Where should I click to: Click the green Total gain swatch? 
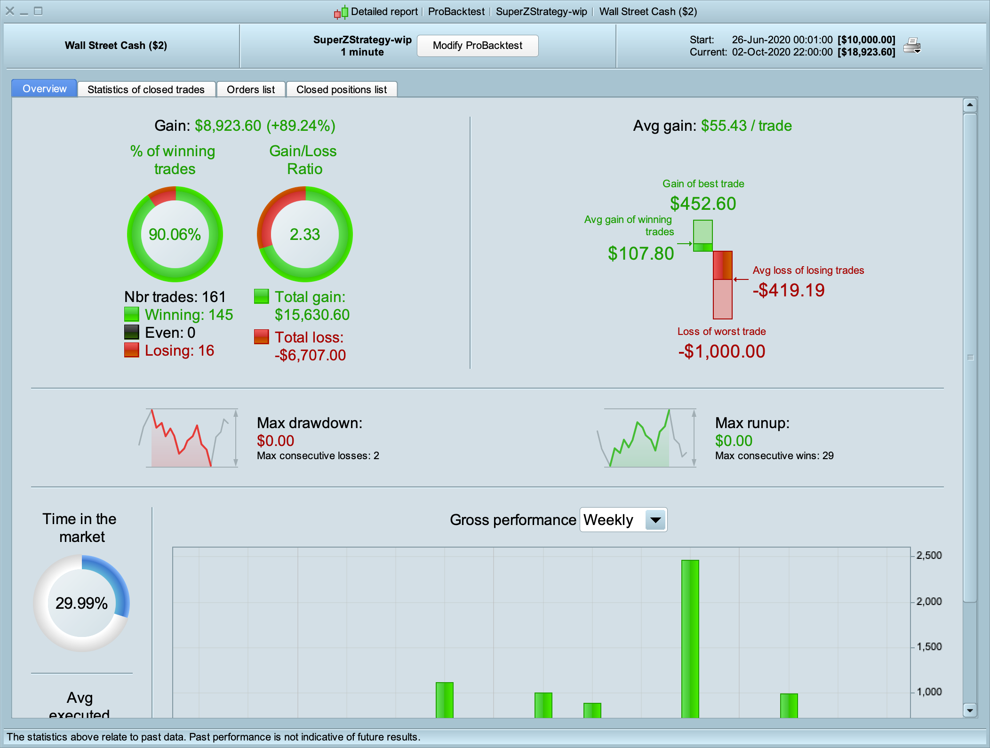coord(261,296)
